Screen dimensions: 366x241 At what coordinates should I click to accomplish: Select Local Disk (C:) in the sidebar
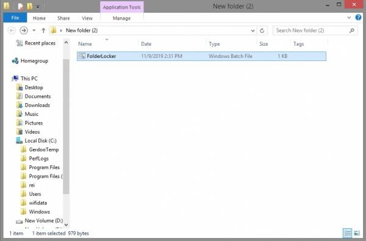point(41,140)
